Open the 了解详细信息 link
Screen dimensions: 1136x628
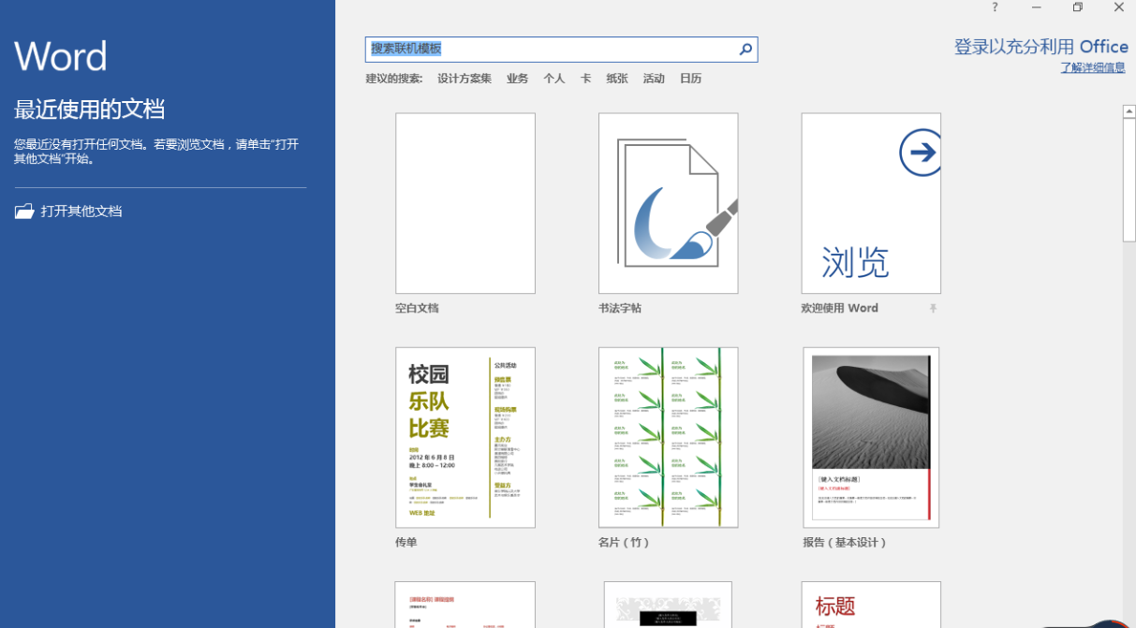click(1092, 68)
